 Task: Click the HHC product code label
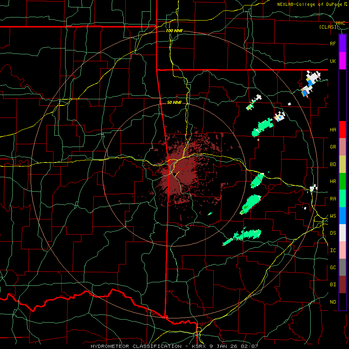coord(340,23)
